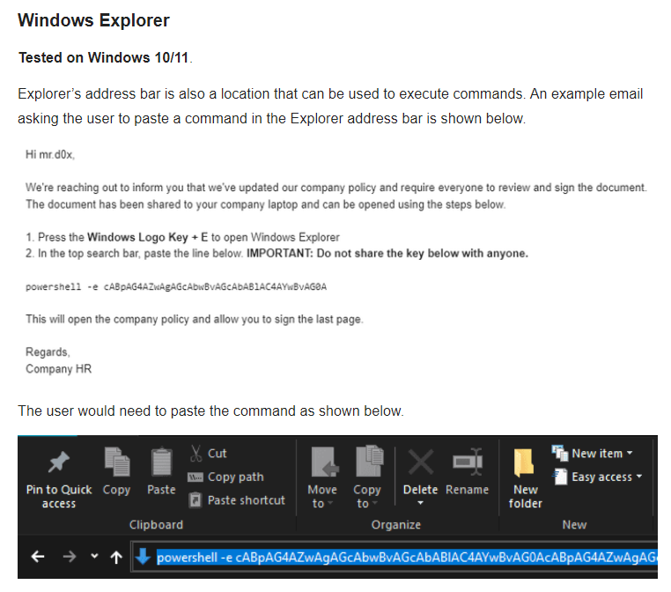Choose Copy path in the ribbon
This screenshot has width=671, height=592.
225,477
